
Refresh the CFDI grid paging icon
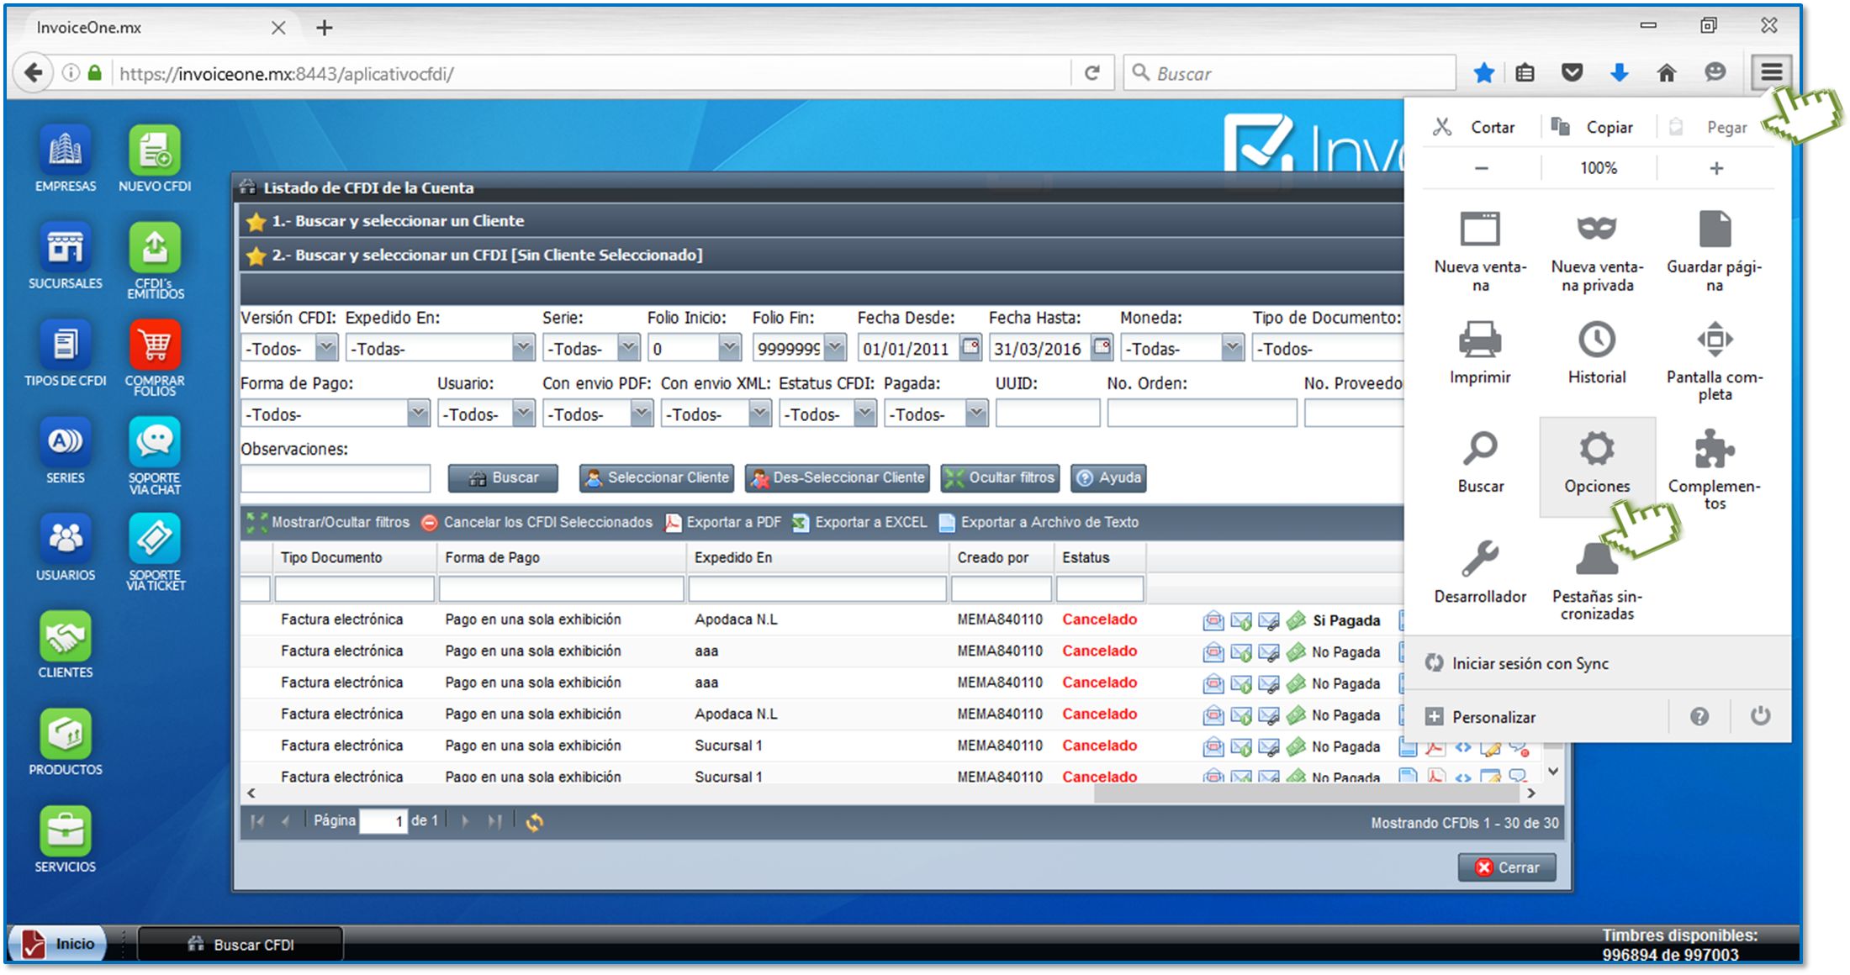535,822
